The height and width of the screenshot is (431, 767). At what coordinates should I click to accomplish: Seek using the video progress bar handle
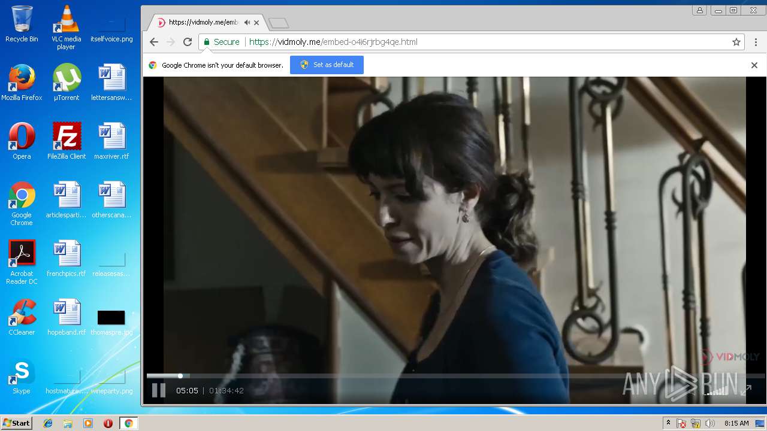pyautogui.click(x=180, y=376)
